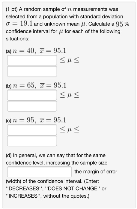Focus the lower bound box for part (b)

(32, 95)
